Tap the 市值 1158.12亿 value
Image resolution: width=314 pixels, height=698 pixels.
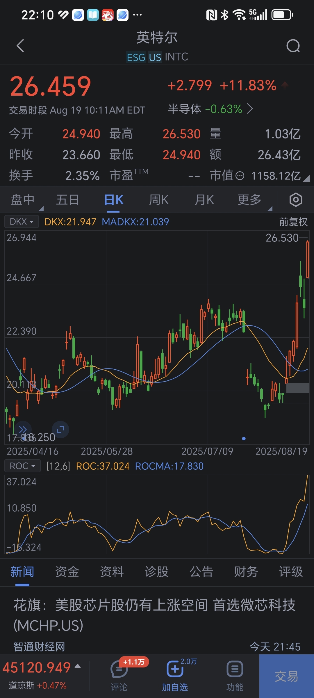click(x=276, y=176)
